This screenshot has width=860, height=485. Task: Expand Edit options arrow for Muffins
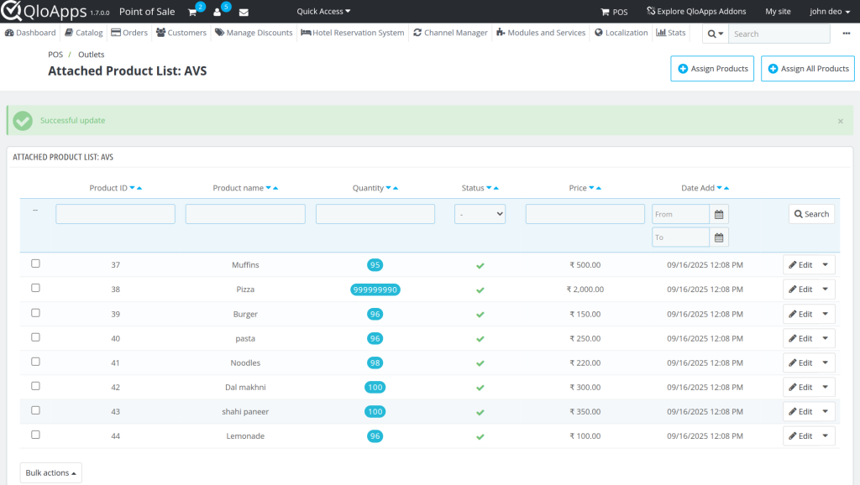826,264
